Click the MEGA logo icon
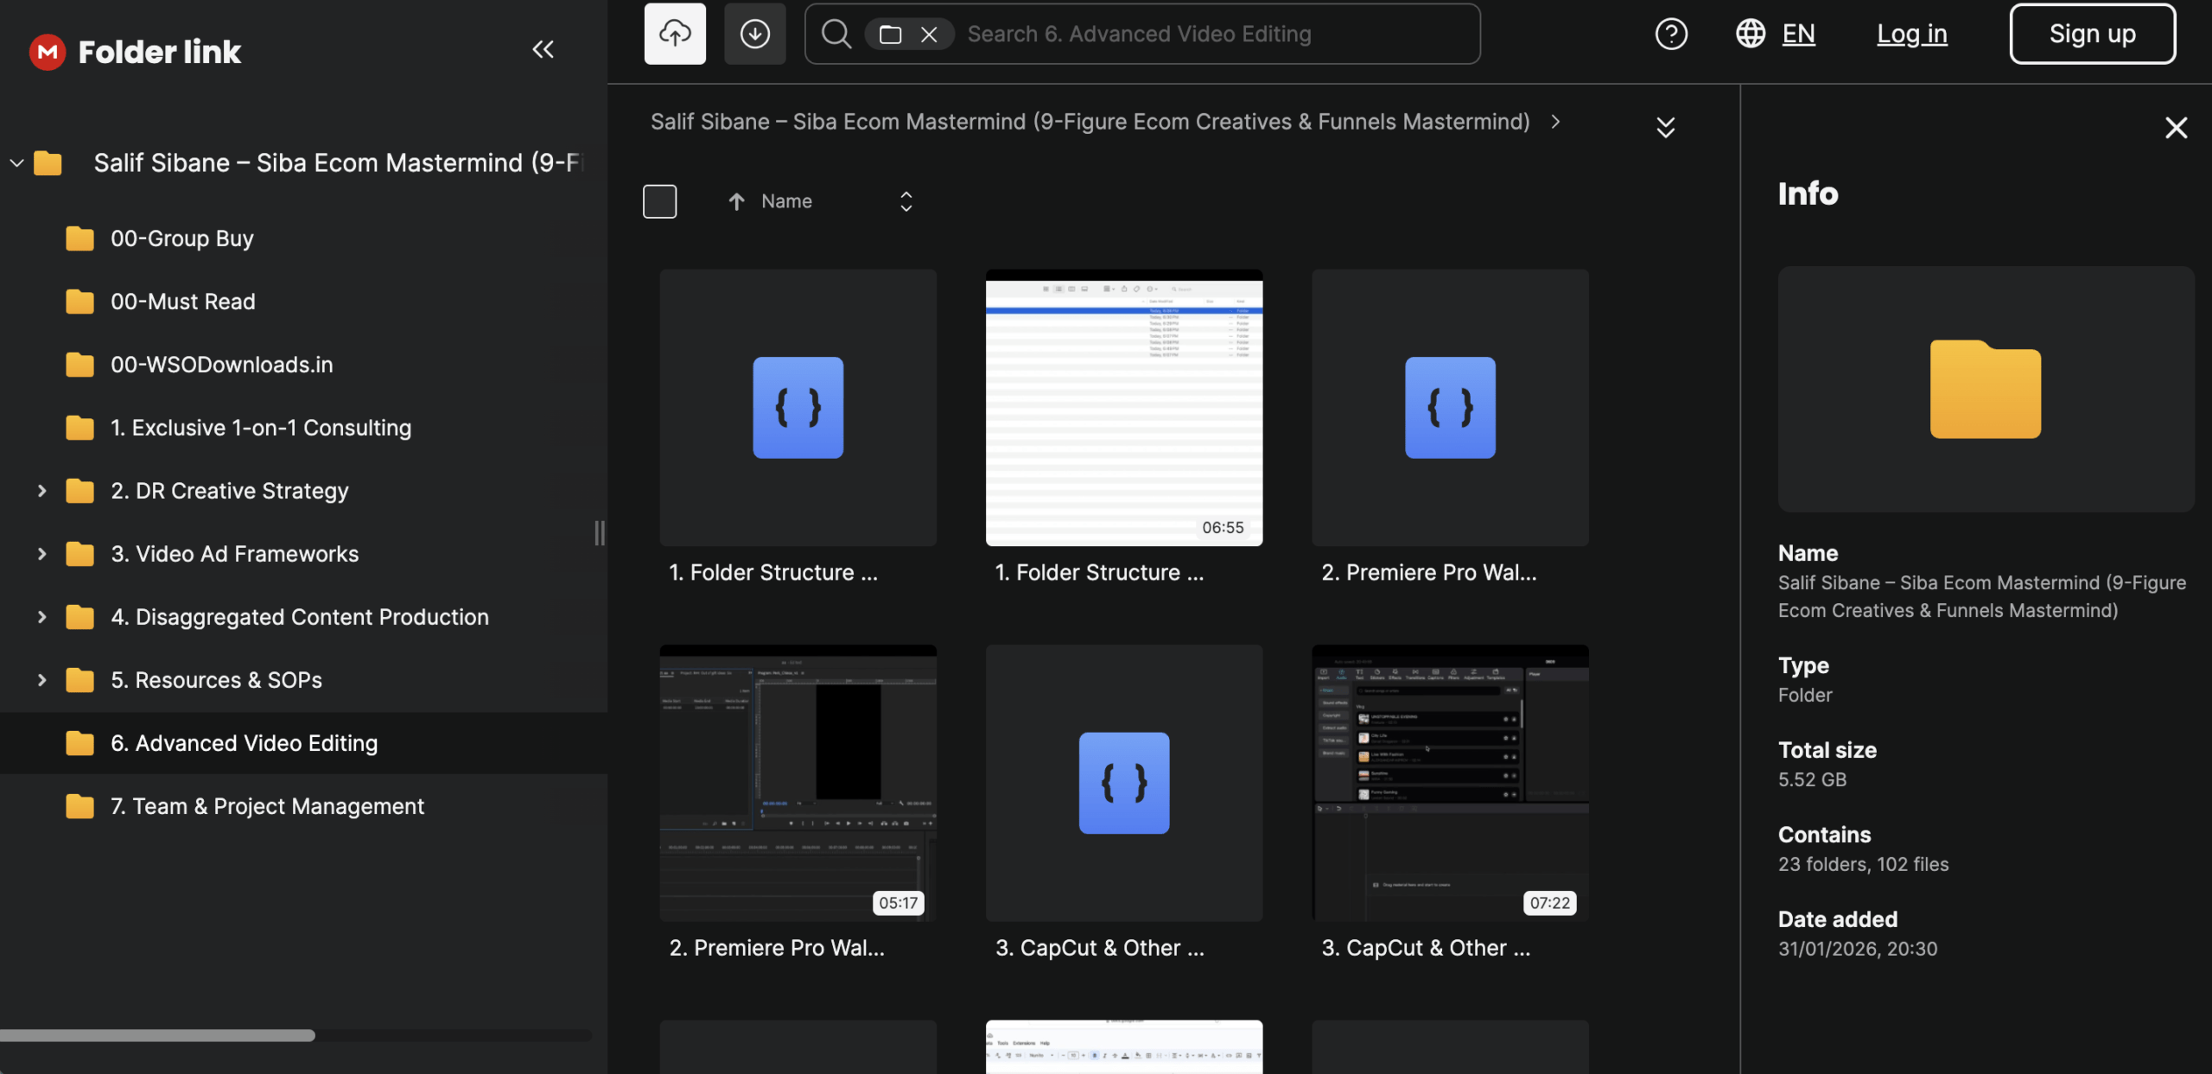Image resolution: width=2212 pixels, height=1074 pixels. pos(48,52)
